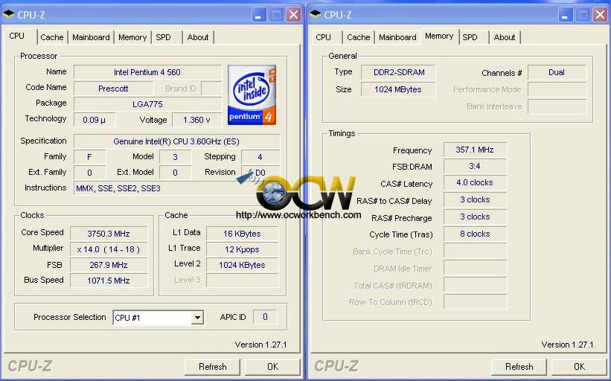Click L1 Trace value '12 Kµops'
Viewport: 611px width, 381px height.
[x=242, y=249]
